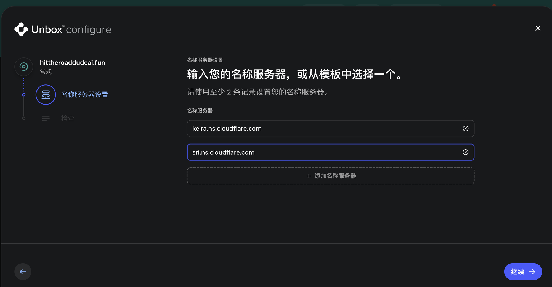Clear the keira.ns.cloudflare.com field
The image size is (552, 287).
tap(465, 128)
